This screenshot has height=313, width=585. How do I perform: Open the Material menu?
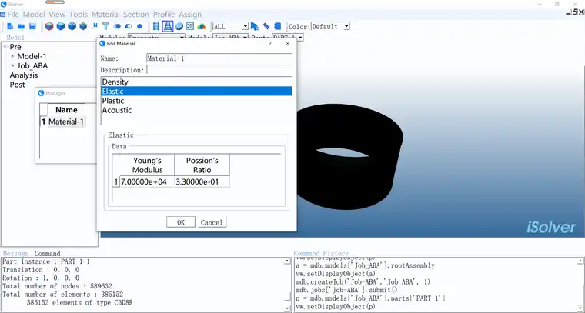pos(105,15)
